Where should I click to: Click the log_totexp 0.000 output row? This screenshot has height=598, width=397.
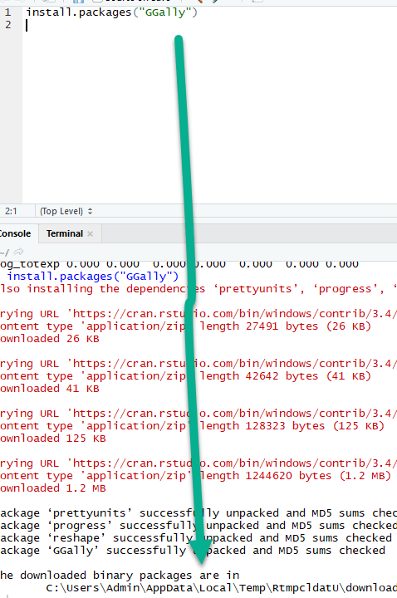click(179, 264)
